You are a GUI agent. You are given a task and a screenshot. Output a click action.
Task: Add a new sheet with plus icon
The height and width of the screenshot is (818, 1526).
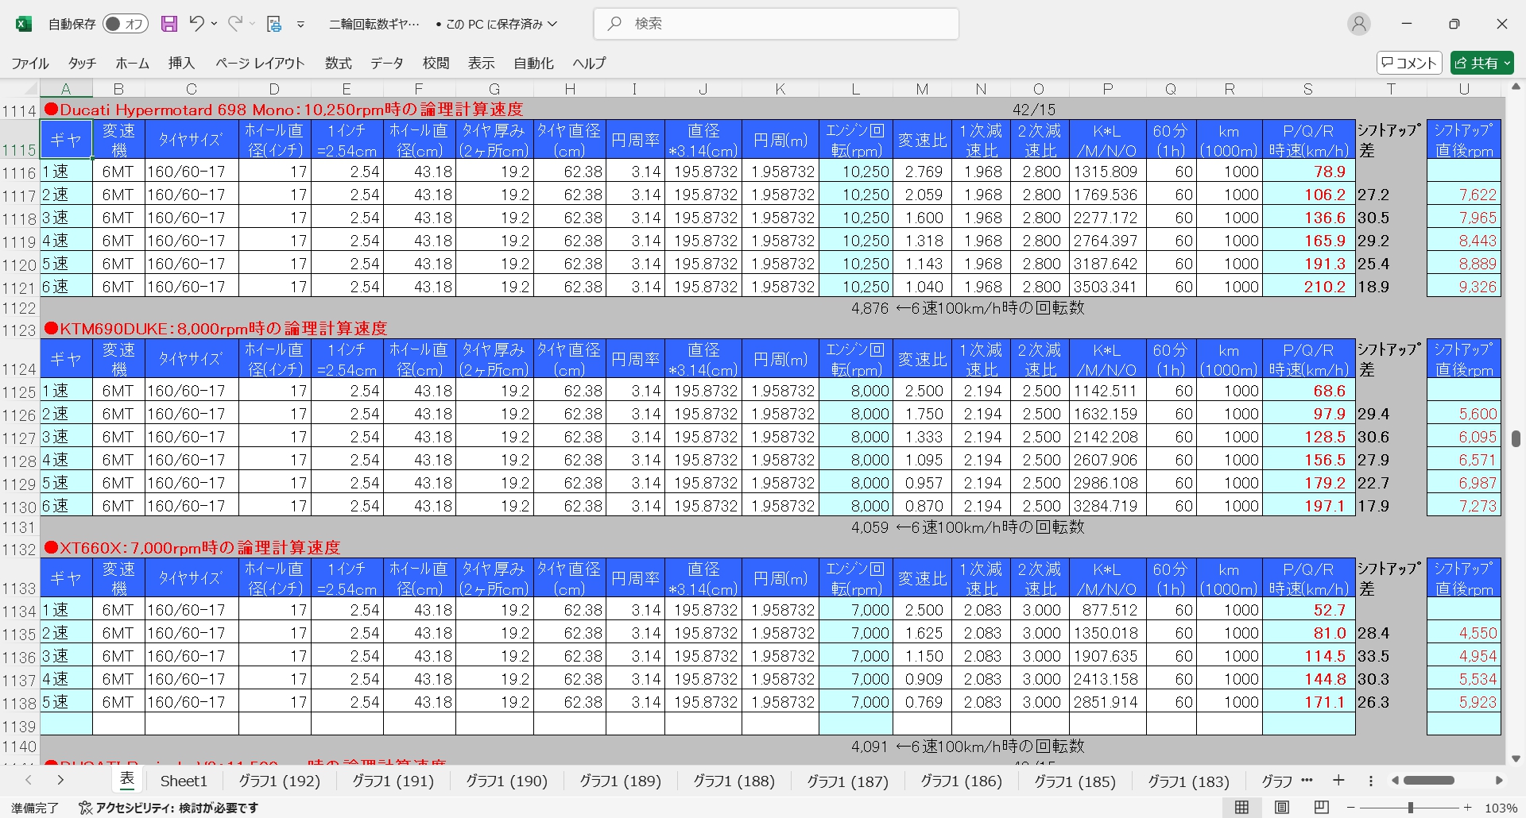tap(1339, 780)
